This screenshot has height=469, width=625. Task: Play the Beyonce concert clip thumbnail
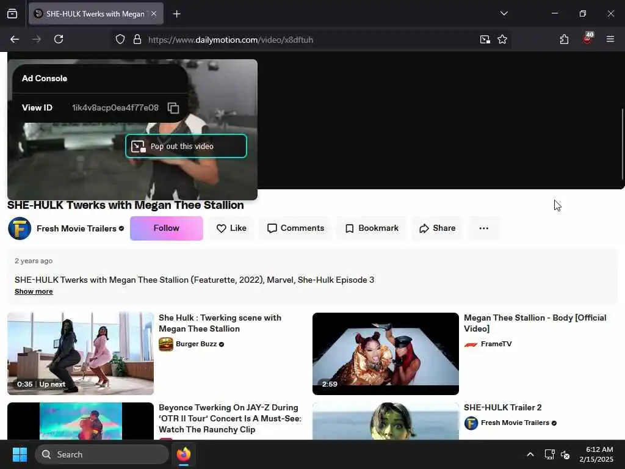(81, 421)
